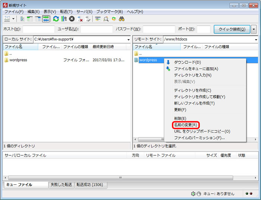Screen dimensions: 261x200
Task: Refresh file lists with green arrows icon
Action: coord(56,19)
